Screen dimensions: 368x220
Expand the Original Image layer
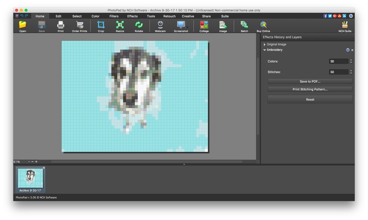265,45
